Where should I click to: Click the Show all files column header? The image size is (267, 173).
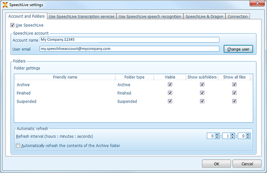234,77
